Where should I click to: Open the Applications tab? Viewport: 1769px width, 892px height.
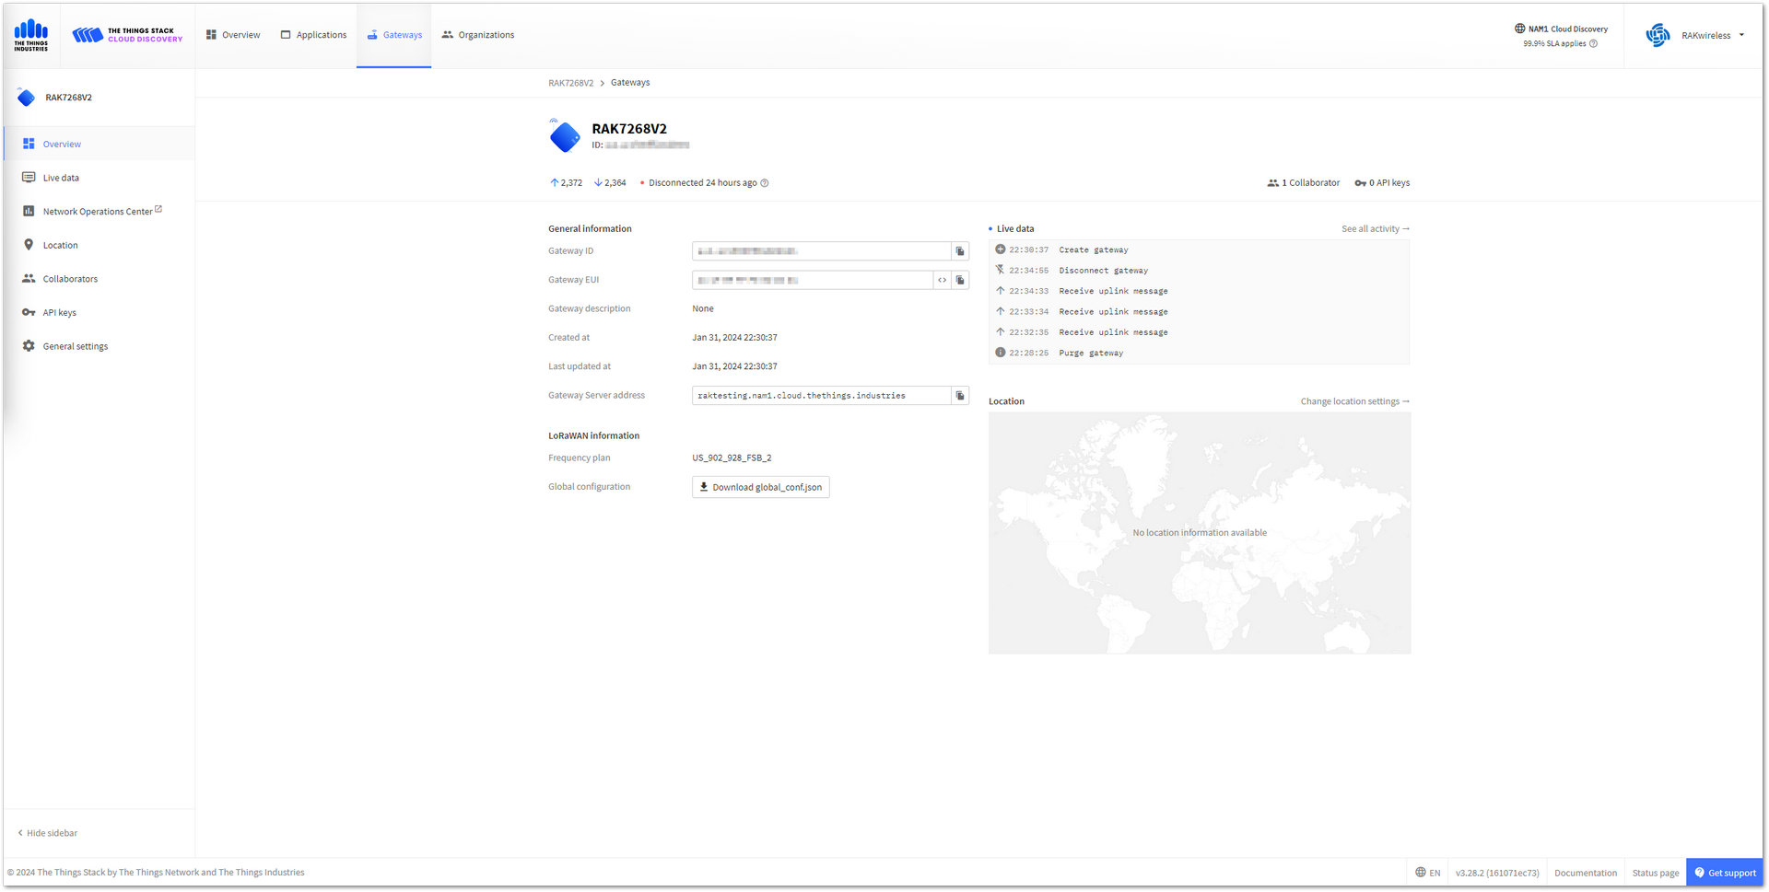point(313,35)
